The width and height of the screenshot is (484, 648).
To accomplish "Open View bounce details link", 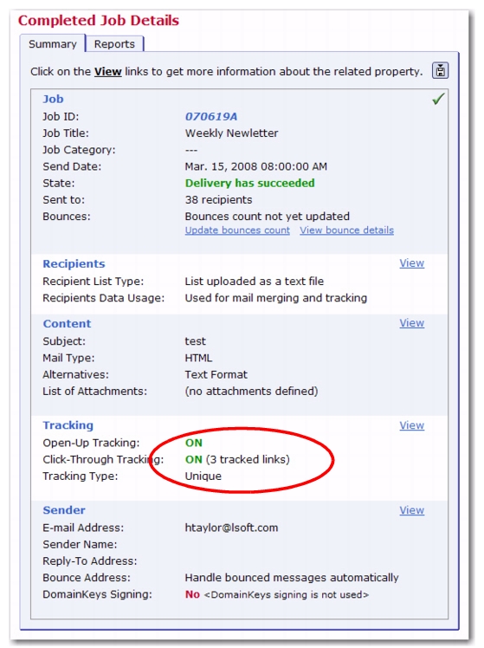I will (x=346, y=230).
